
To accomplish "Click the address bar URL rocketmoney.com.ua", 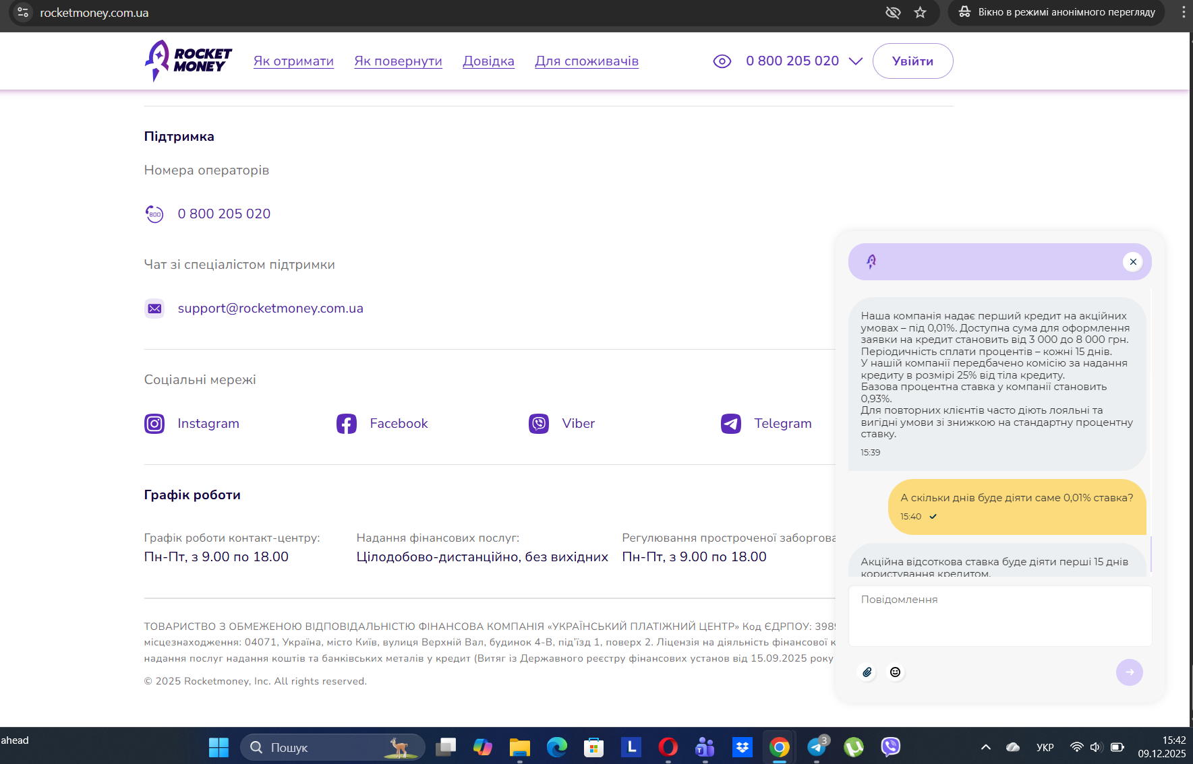I will pos(94,13).
